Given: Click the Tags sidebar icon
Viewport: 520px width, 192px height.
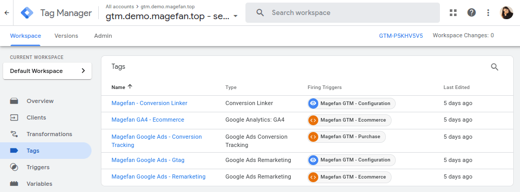Looking at the screenshot, I should pos(14,151).
